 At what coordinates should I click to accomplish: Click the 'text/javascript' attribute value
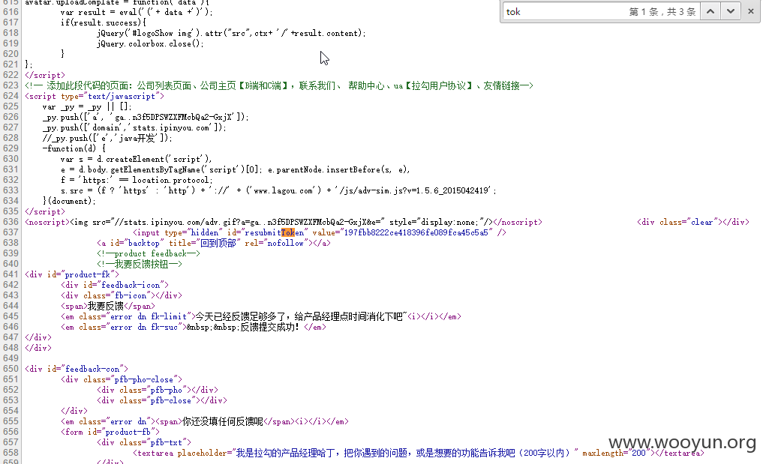122,96
